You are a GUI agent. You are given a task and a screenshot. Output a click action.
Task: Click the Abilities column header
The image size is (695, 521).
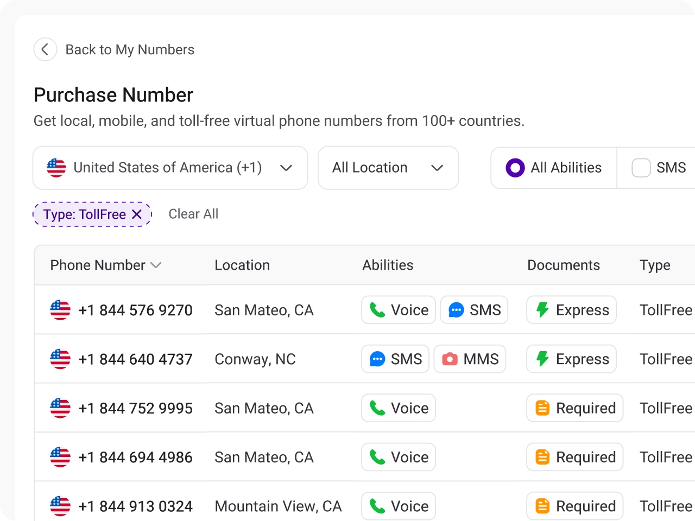click(388, 265)
